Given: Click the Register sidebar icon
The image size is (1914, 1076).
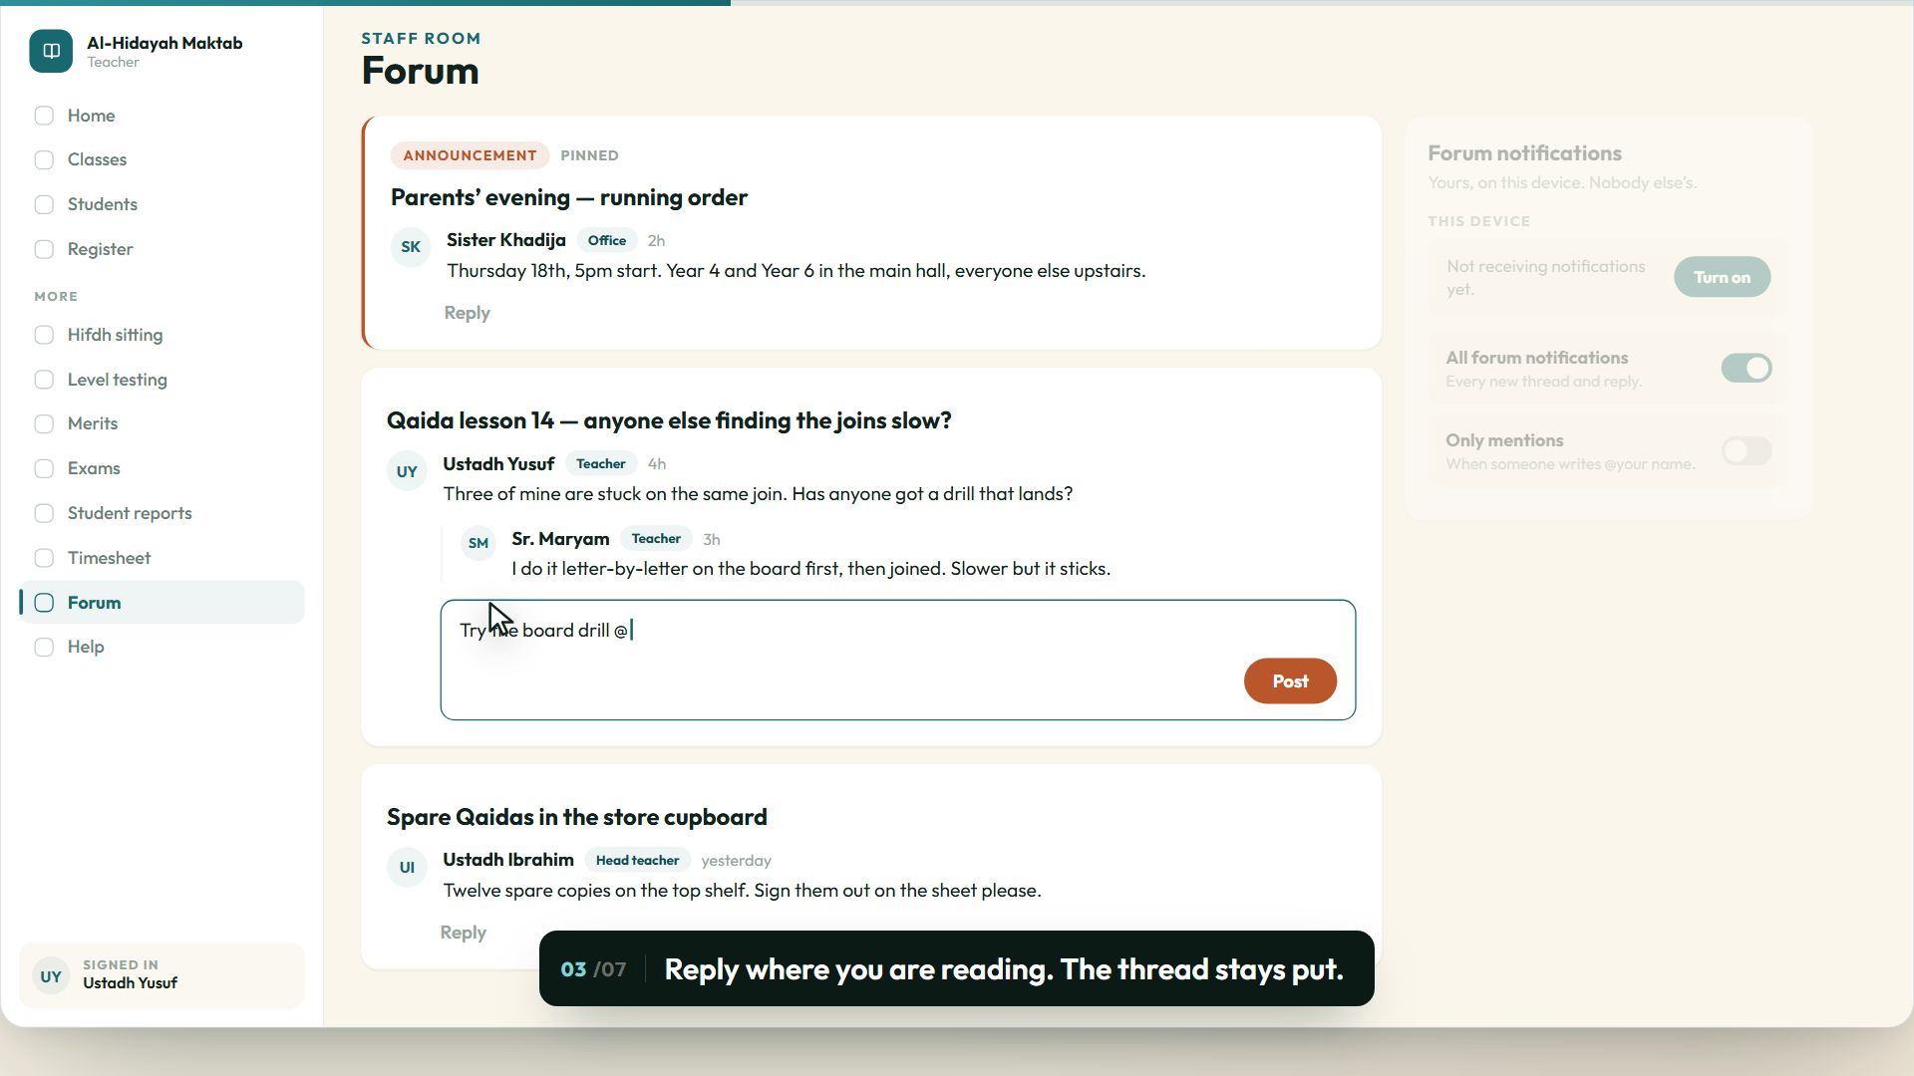Looking at the screenshot, I should (44, 249).
